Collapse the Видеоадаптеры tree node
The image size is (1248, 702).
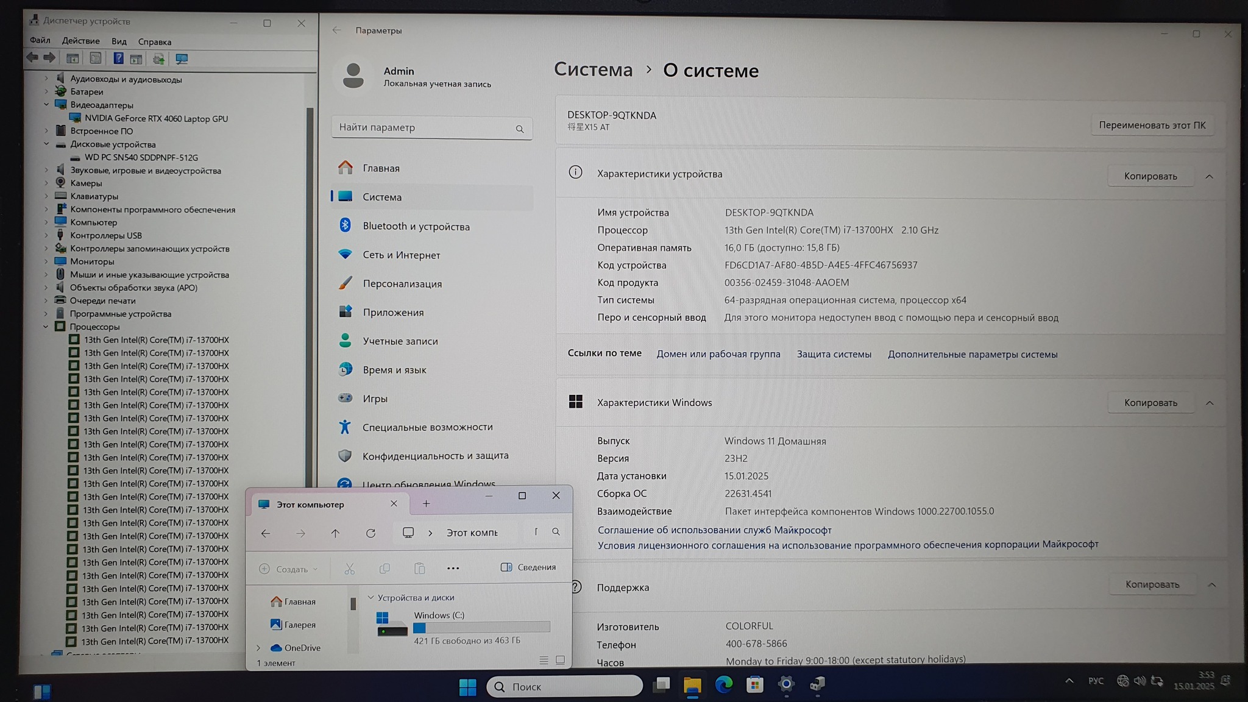[x=46, y=104]
